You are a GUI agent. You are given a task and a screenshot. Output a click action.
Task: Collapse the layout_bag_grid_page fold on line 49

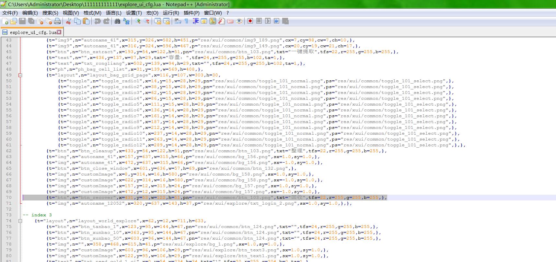(x=20, y=75)
